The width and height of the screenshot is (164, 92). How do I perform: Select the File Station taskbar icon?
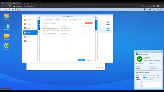[18, 9]
